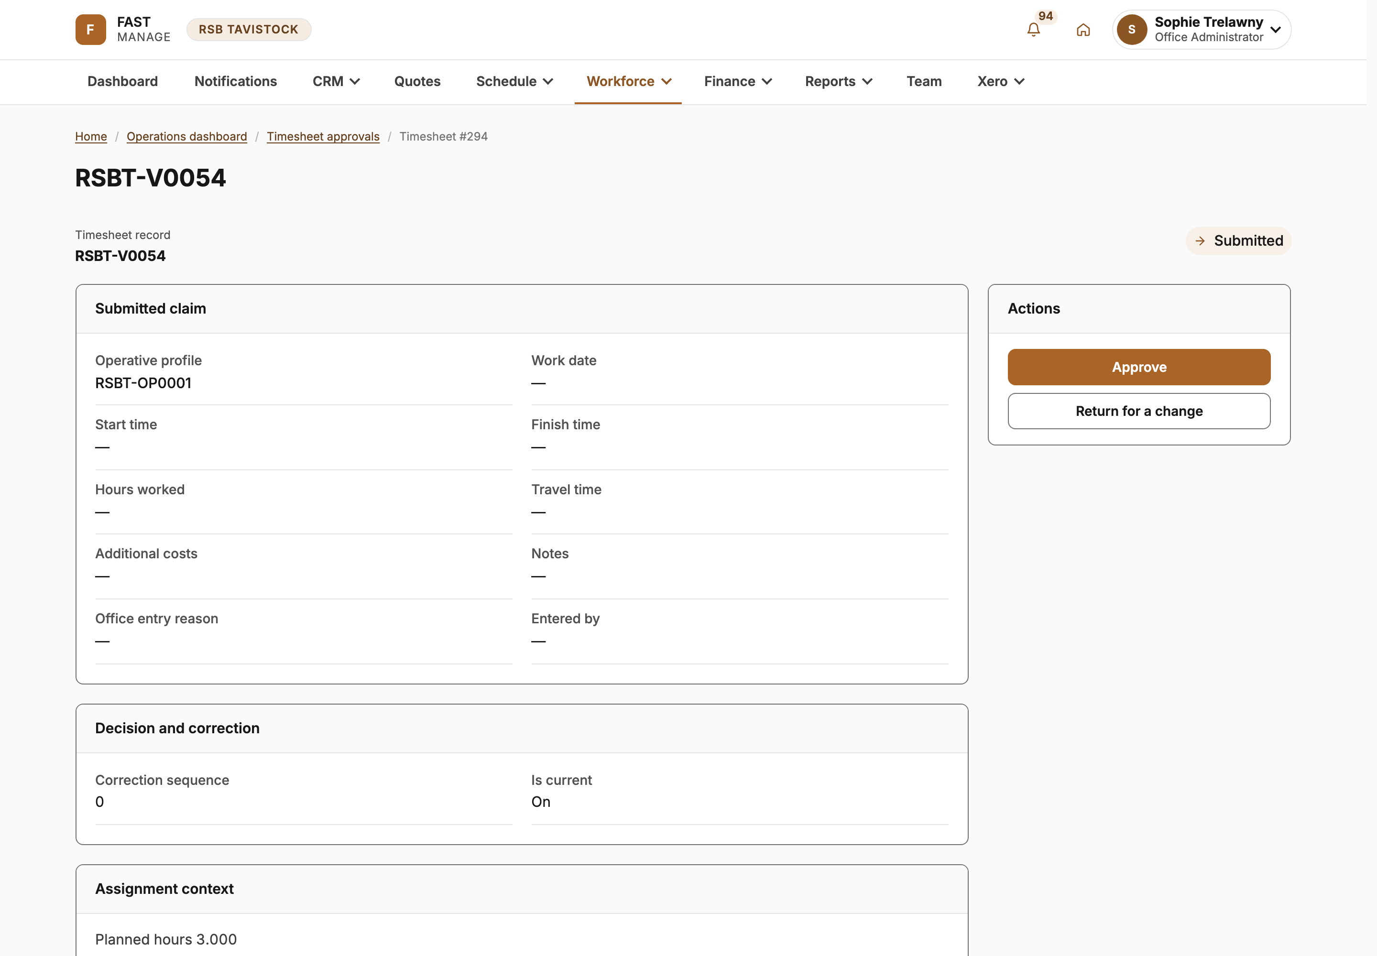Open the Team nav item
1377x956 pixels.
tap(923, 81)
